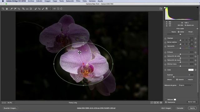Set effect to Interior
The width and height of the screenshot is (200, 112).
[x=187, y=80]
